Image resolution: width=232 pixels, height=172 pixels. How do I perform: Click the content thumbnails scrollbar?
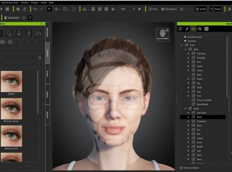(38, 92)
